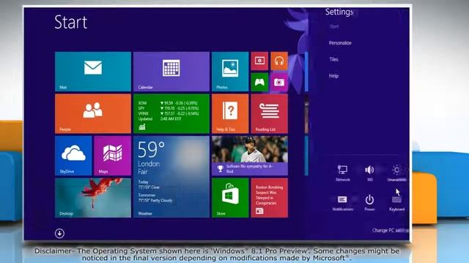Open the Weather tile showing London
Screen dimensions: 469x263
pos(171,177)
